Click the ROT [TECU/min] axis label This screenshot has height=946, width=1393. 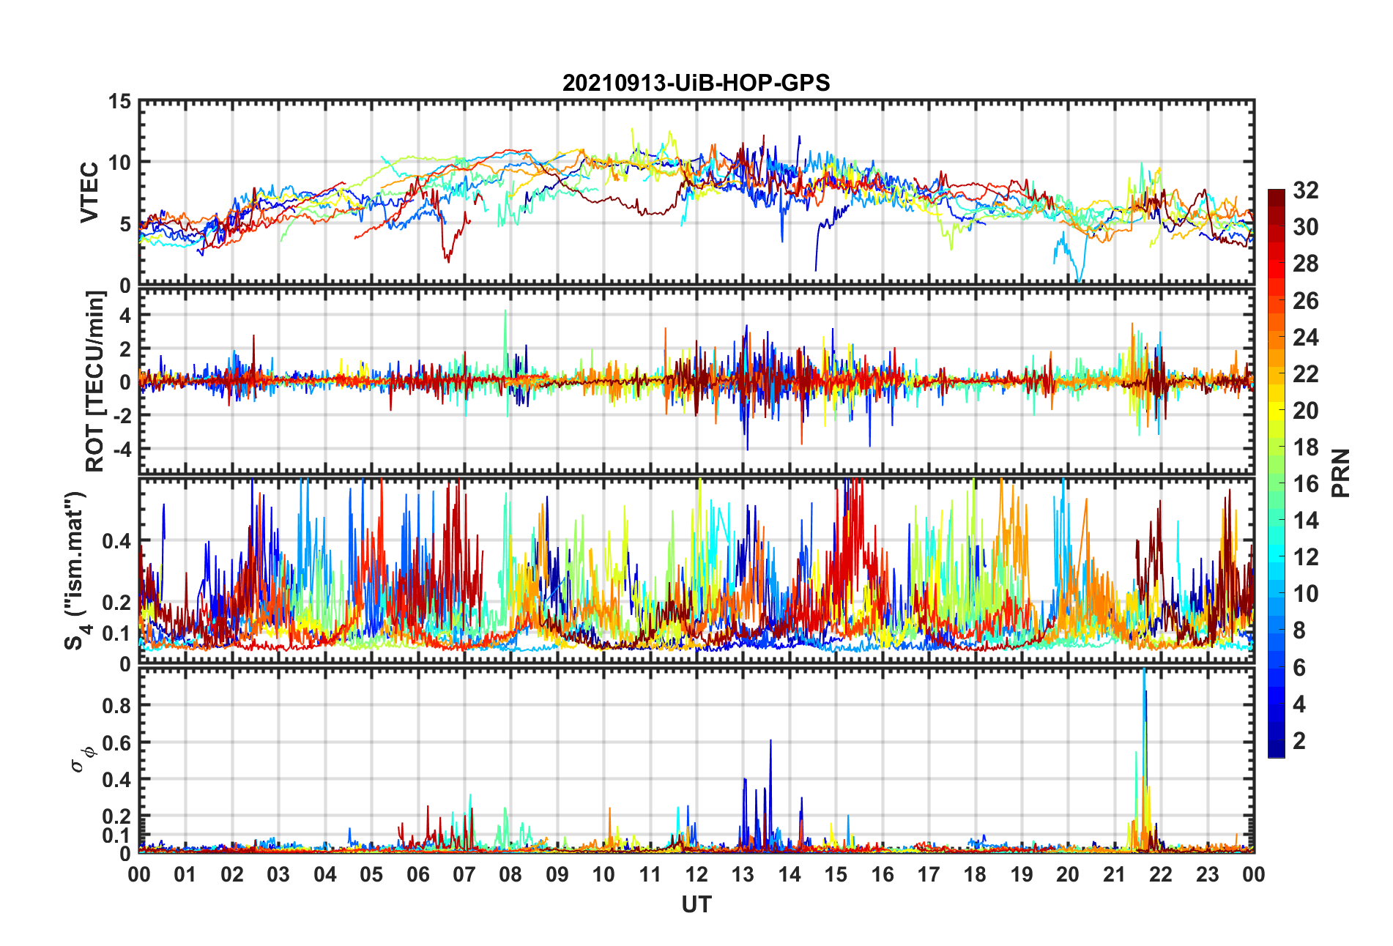tap(95, 381)
